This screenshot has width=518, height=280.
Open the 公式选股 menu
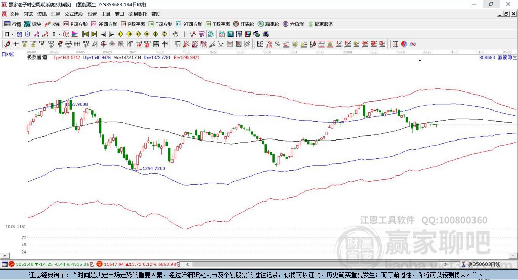(x=74, y=14)
